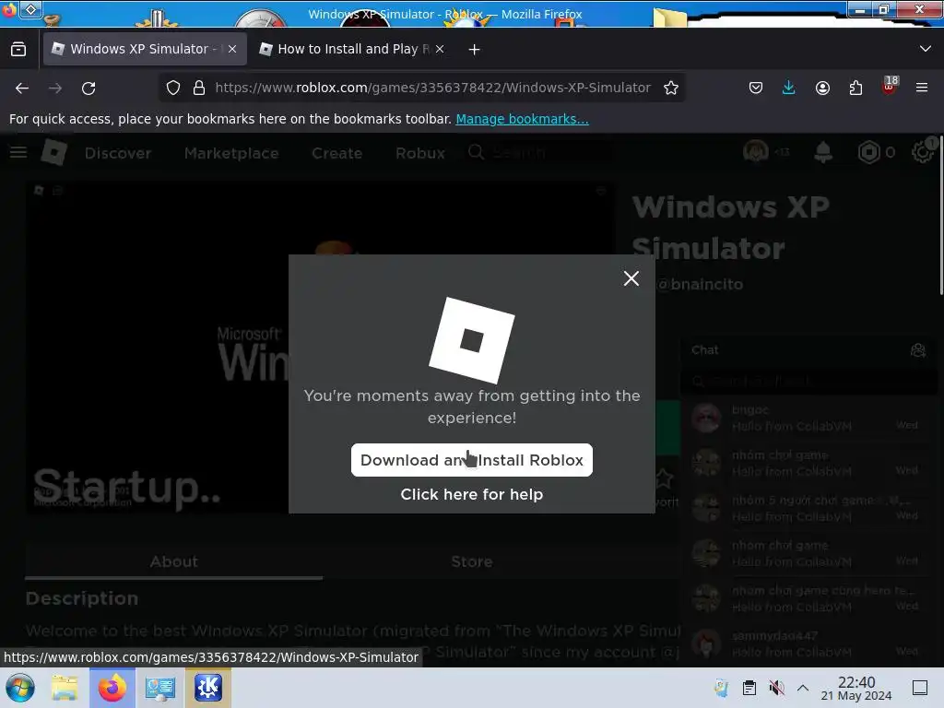The height and width of the screenshot is (708, 944).
Task: Open the extension with 18 badge
Action: tap(890, 86)
